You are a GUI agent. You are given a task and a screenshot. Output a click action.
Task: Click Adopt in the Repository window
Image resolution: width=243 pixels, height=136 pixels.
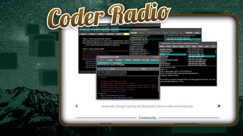coord(200,46)
